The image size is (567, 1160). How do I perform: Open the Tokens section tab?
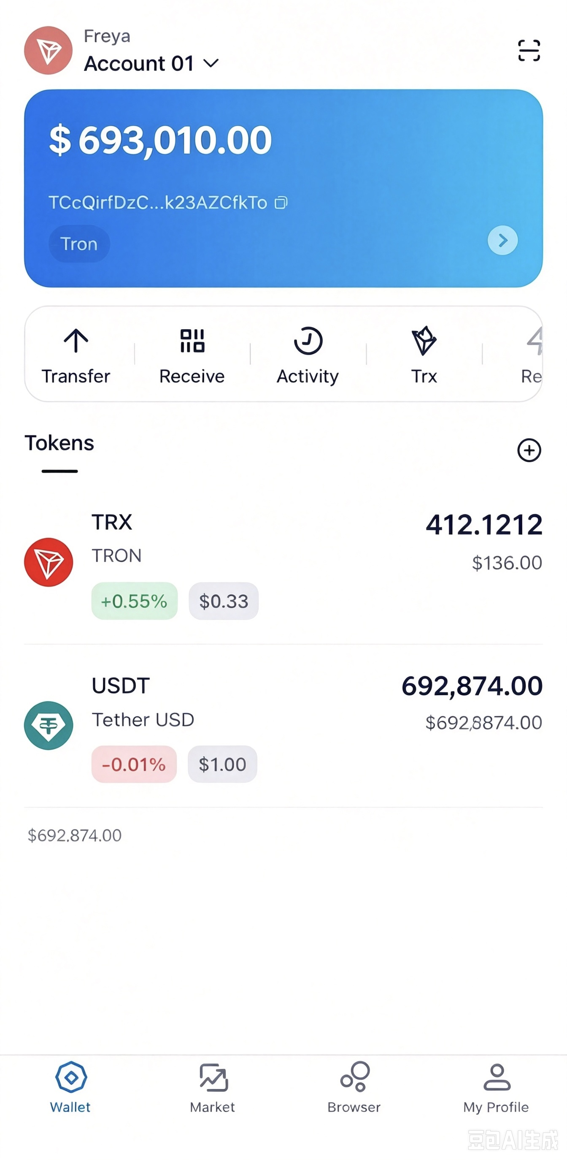coord(59,443)
